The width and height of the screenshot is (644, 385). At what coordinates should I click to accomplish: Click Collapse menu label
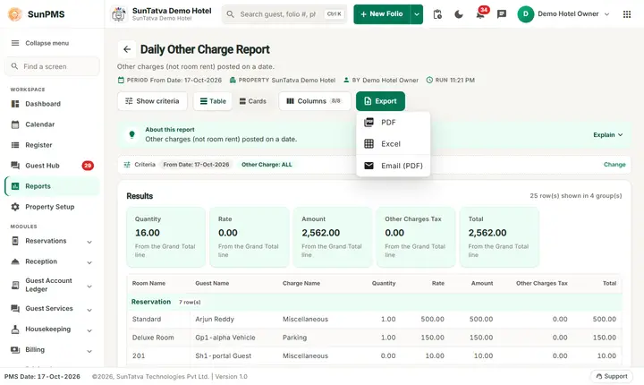point(47,43)
